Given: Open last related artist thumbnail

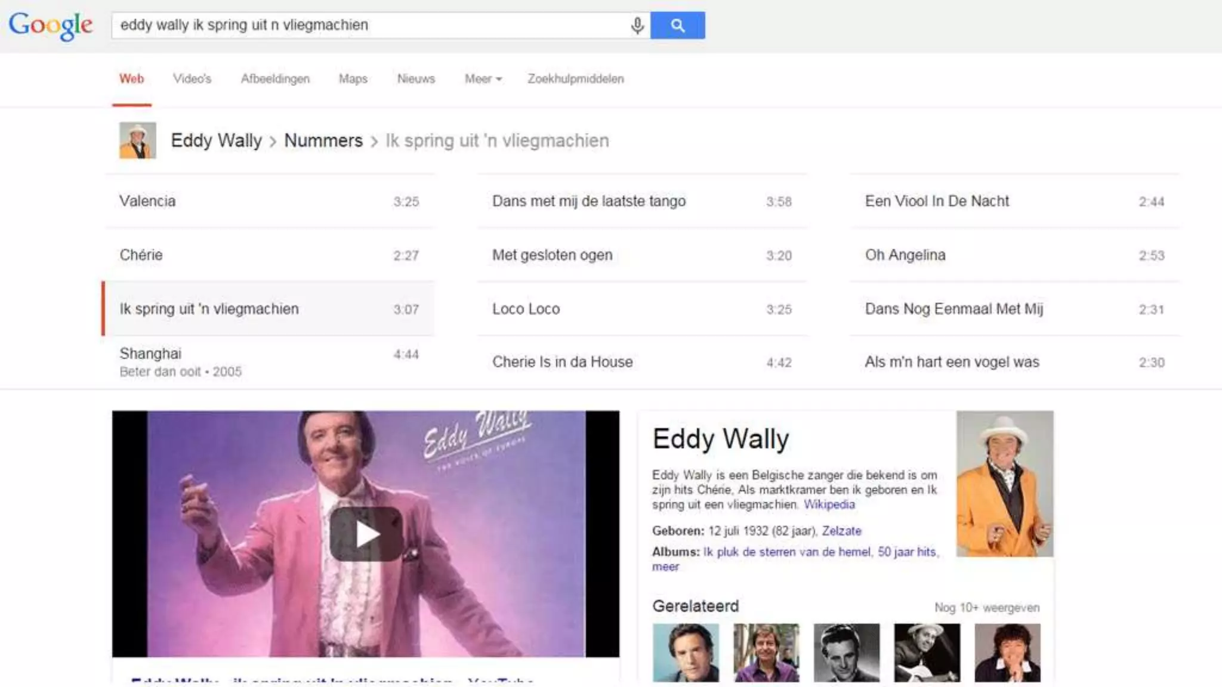Looking at the screenshot, I should click(x=1007, y=652).
